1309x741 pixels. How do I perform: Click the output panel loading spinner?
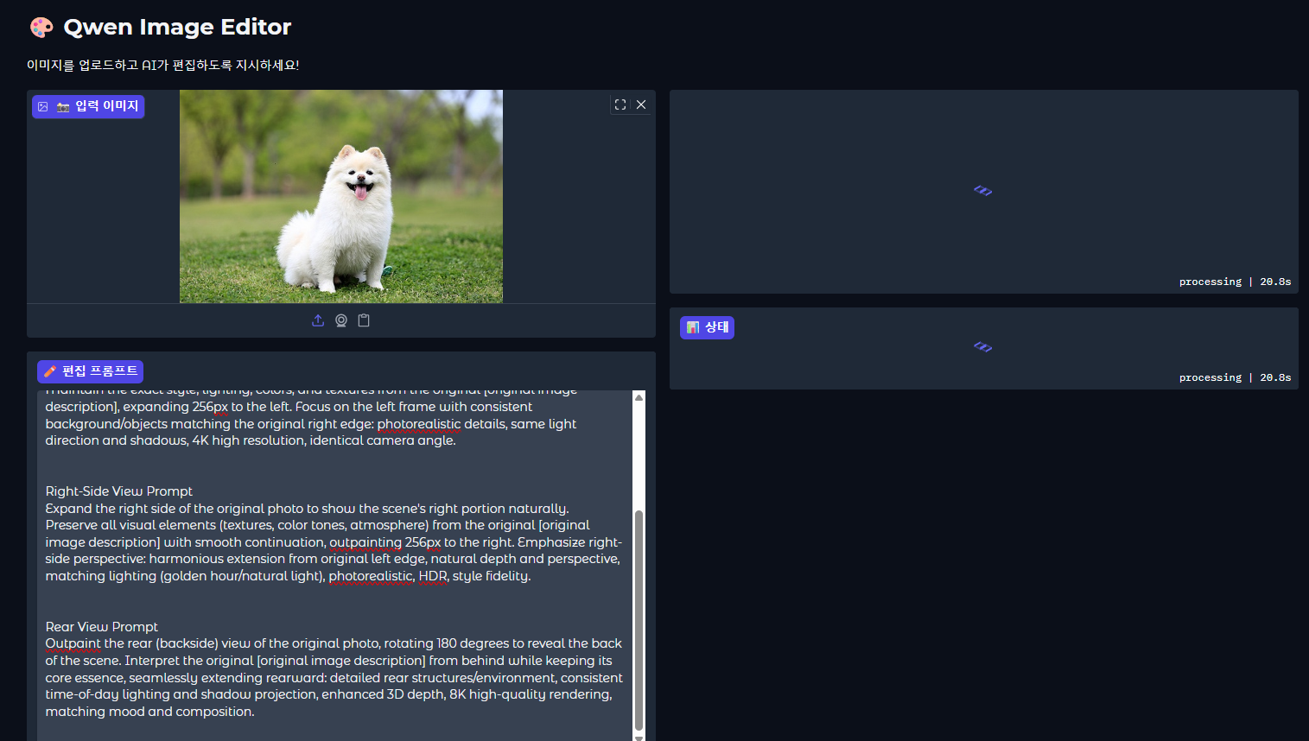(983, 191)
